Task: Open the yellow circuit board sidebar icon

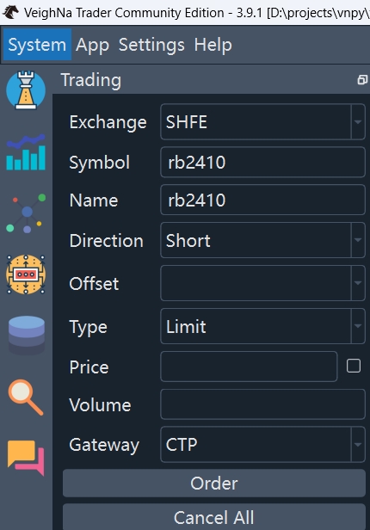Action: click(26, 274)
